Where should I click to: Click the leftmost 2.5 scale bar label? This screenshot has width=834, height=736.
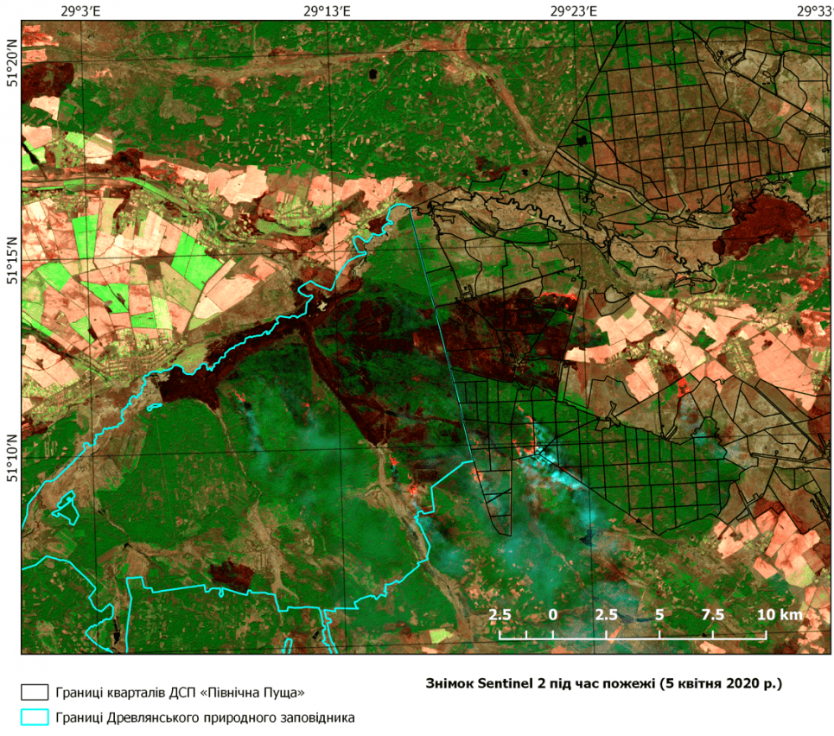tap(500, 615)
